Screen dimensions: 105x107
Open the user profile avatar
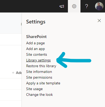pos(99,6)
